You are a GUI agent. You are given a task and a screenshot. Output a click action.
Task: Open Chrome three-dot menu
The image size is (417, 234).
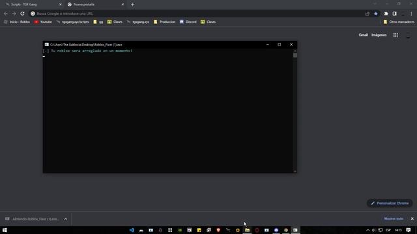click(411, 14)
